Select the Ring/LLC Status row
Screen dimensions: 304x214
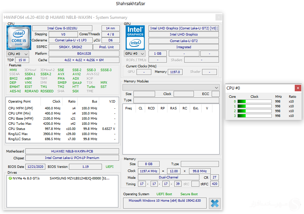(x=62, y=139)
